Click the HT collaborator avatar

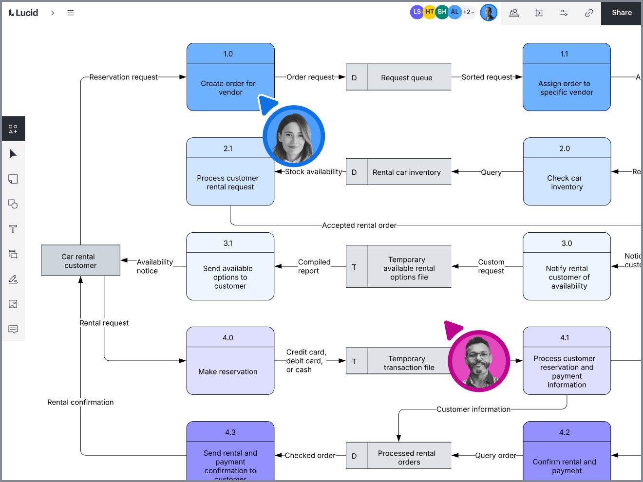(x=429, y=12)
